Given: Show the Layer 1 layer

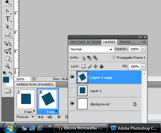Looking at the screenshot, I should [72, 90].
